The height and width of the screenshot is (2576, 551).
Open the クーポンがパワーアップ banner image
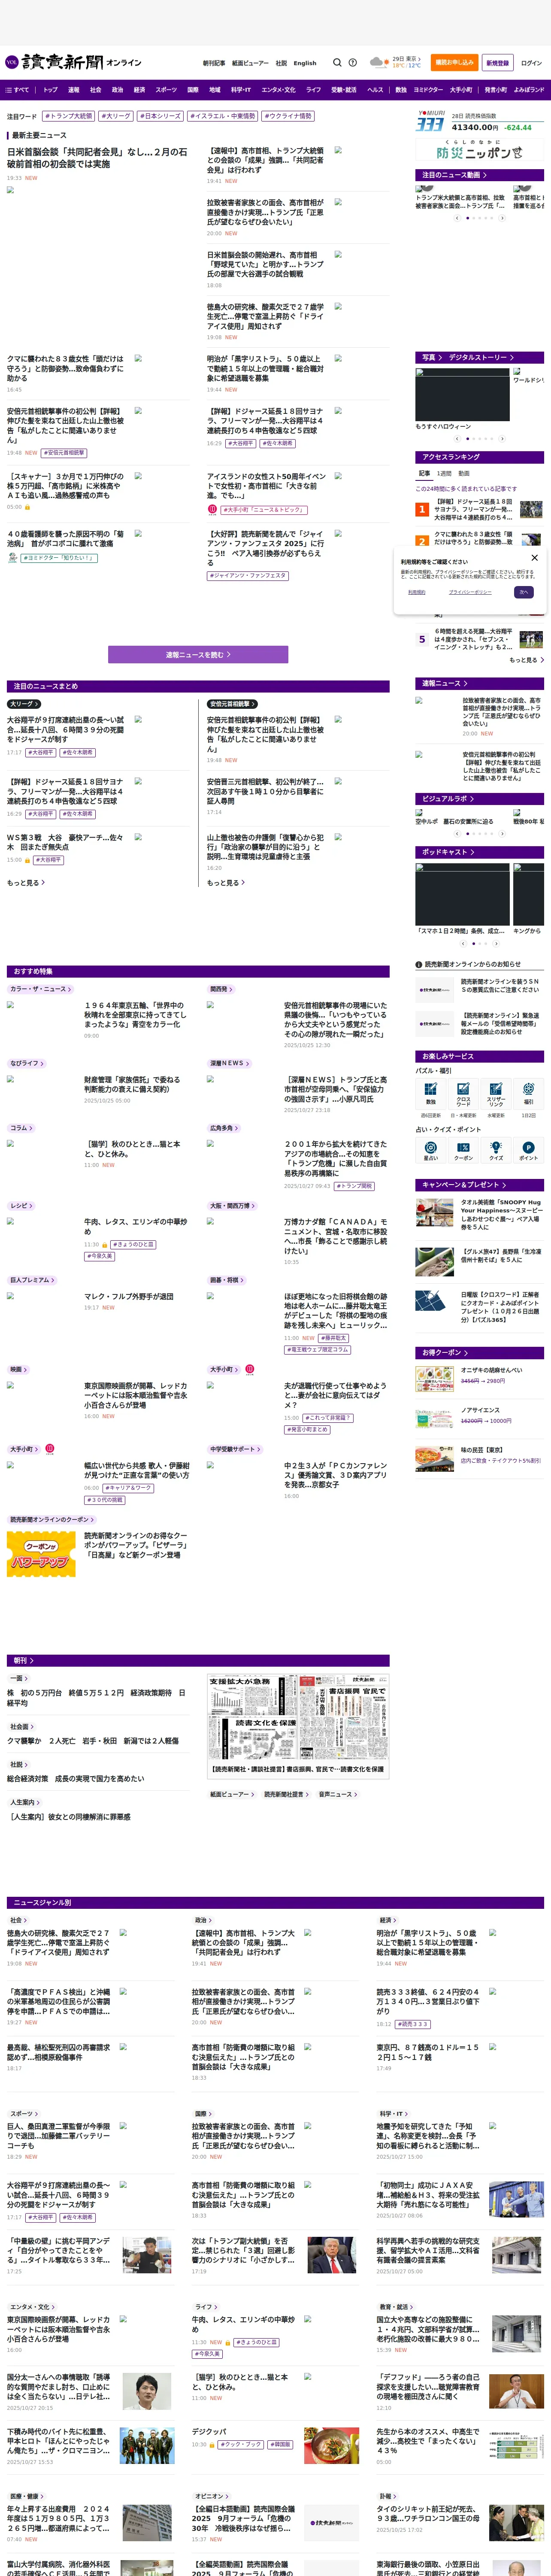coord(41,1554)
